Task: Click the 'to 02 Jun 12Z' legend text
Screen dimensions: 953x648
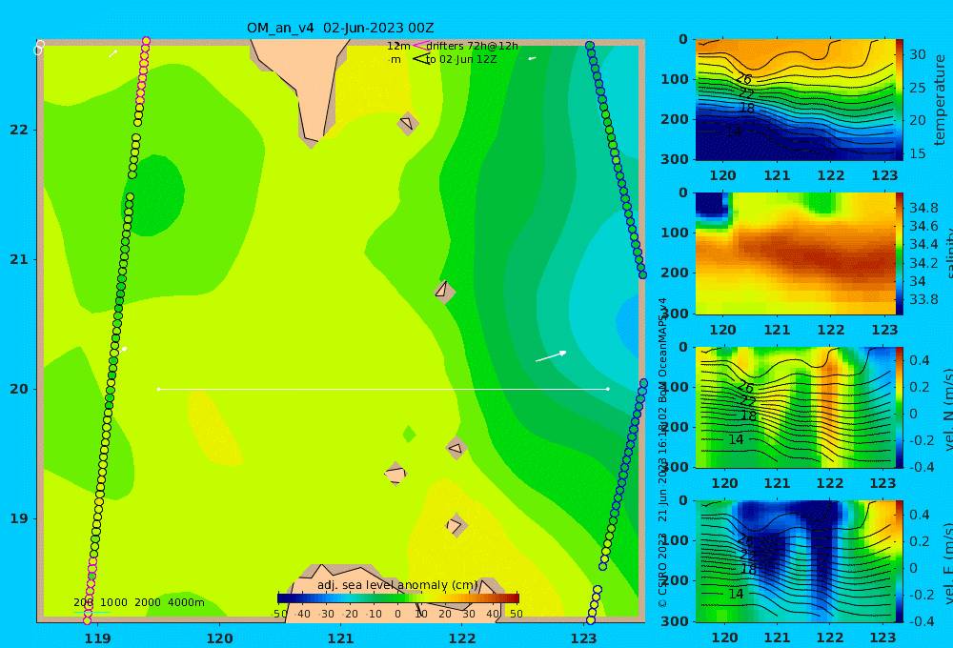Action: [461, 59]
